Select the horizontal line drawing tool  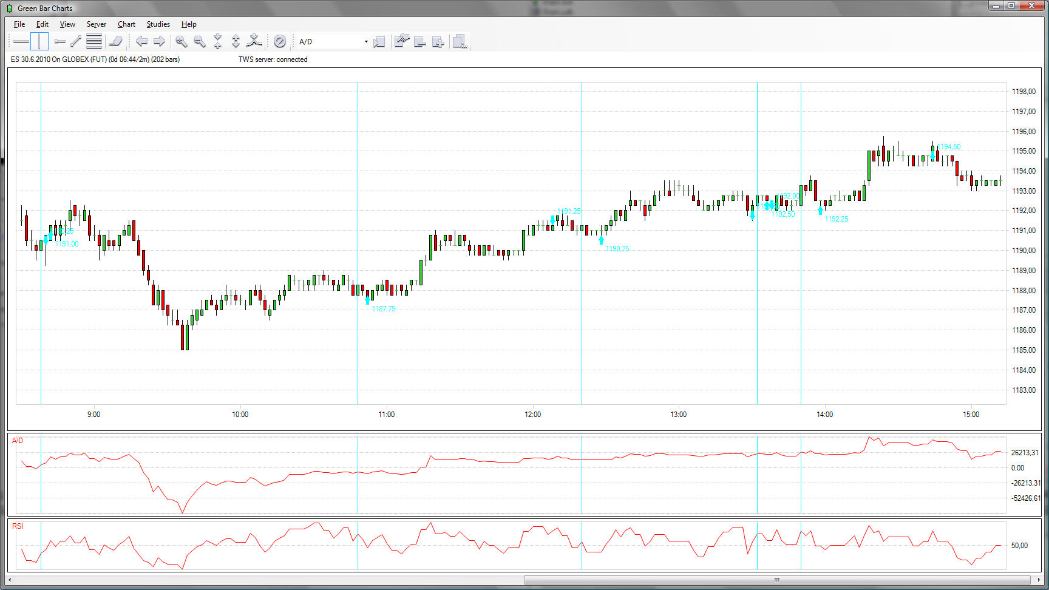[x=21, y=41]
